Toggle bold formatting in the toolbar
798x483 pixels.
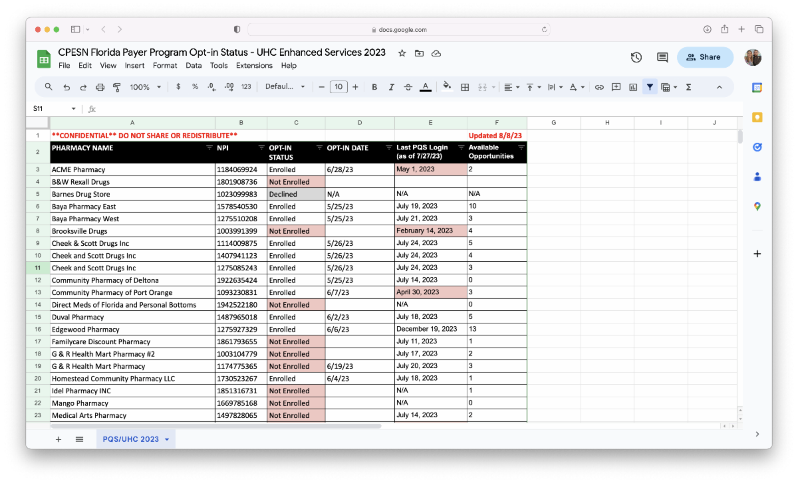374,86
